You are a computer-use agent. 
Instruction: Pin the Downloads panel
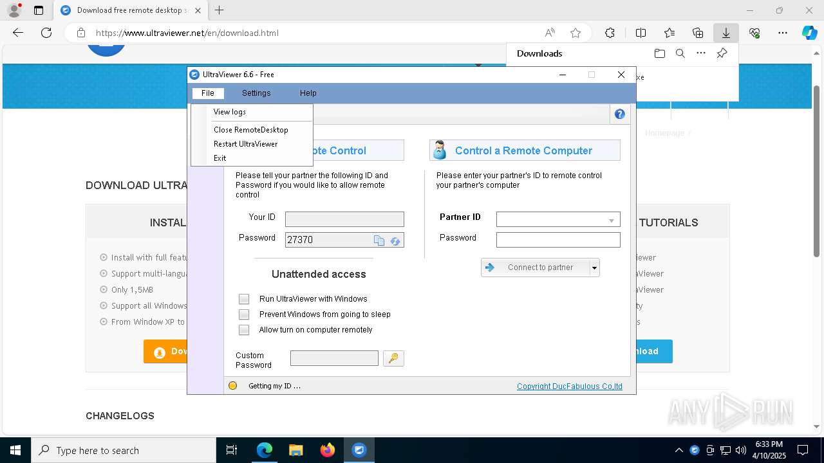(722, 53)
